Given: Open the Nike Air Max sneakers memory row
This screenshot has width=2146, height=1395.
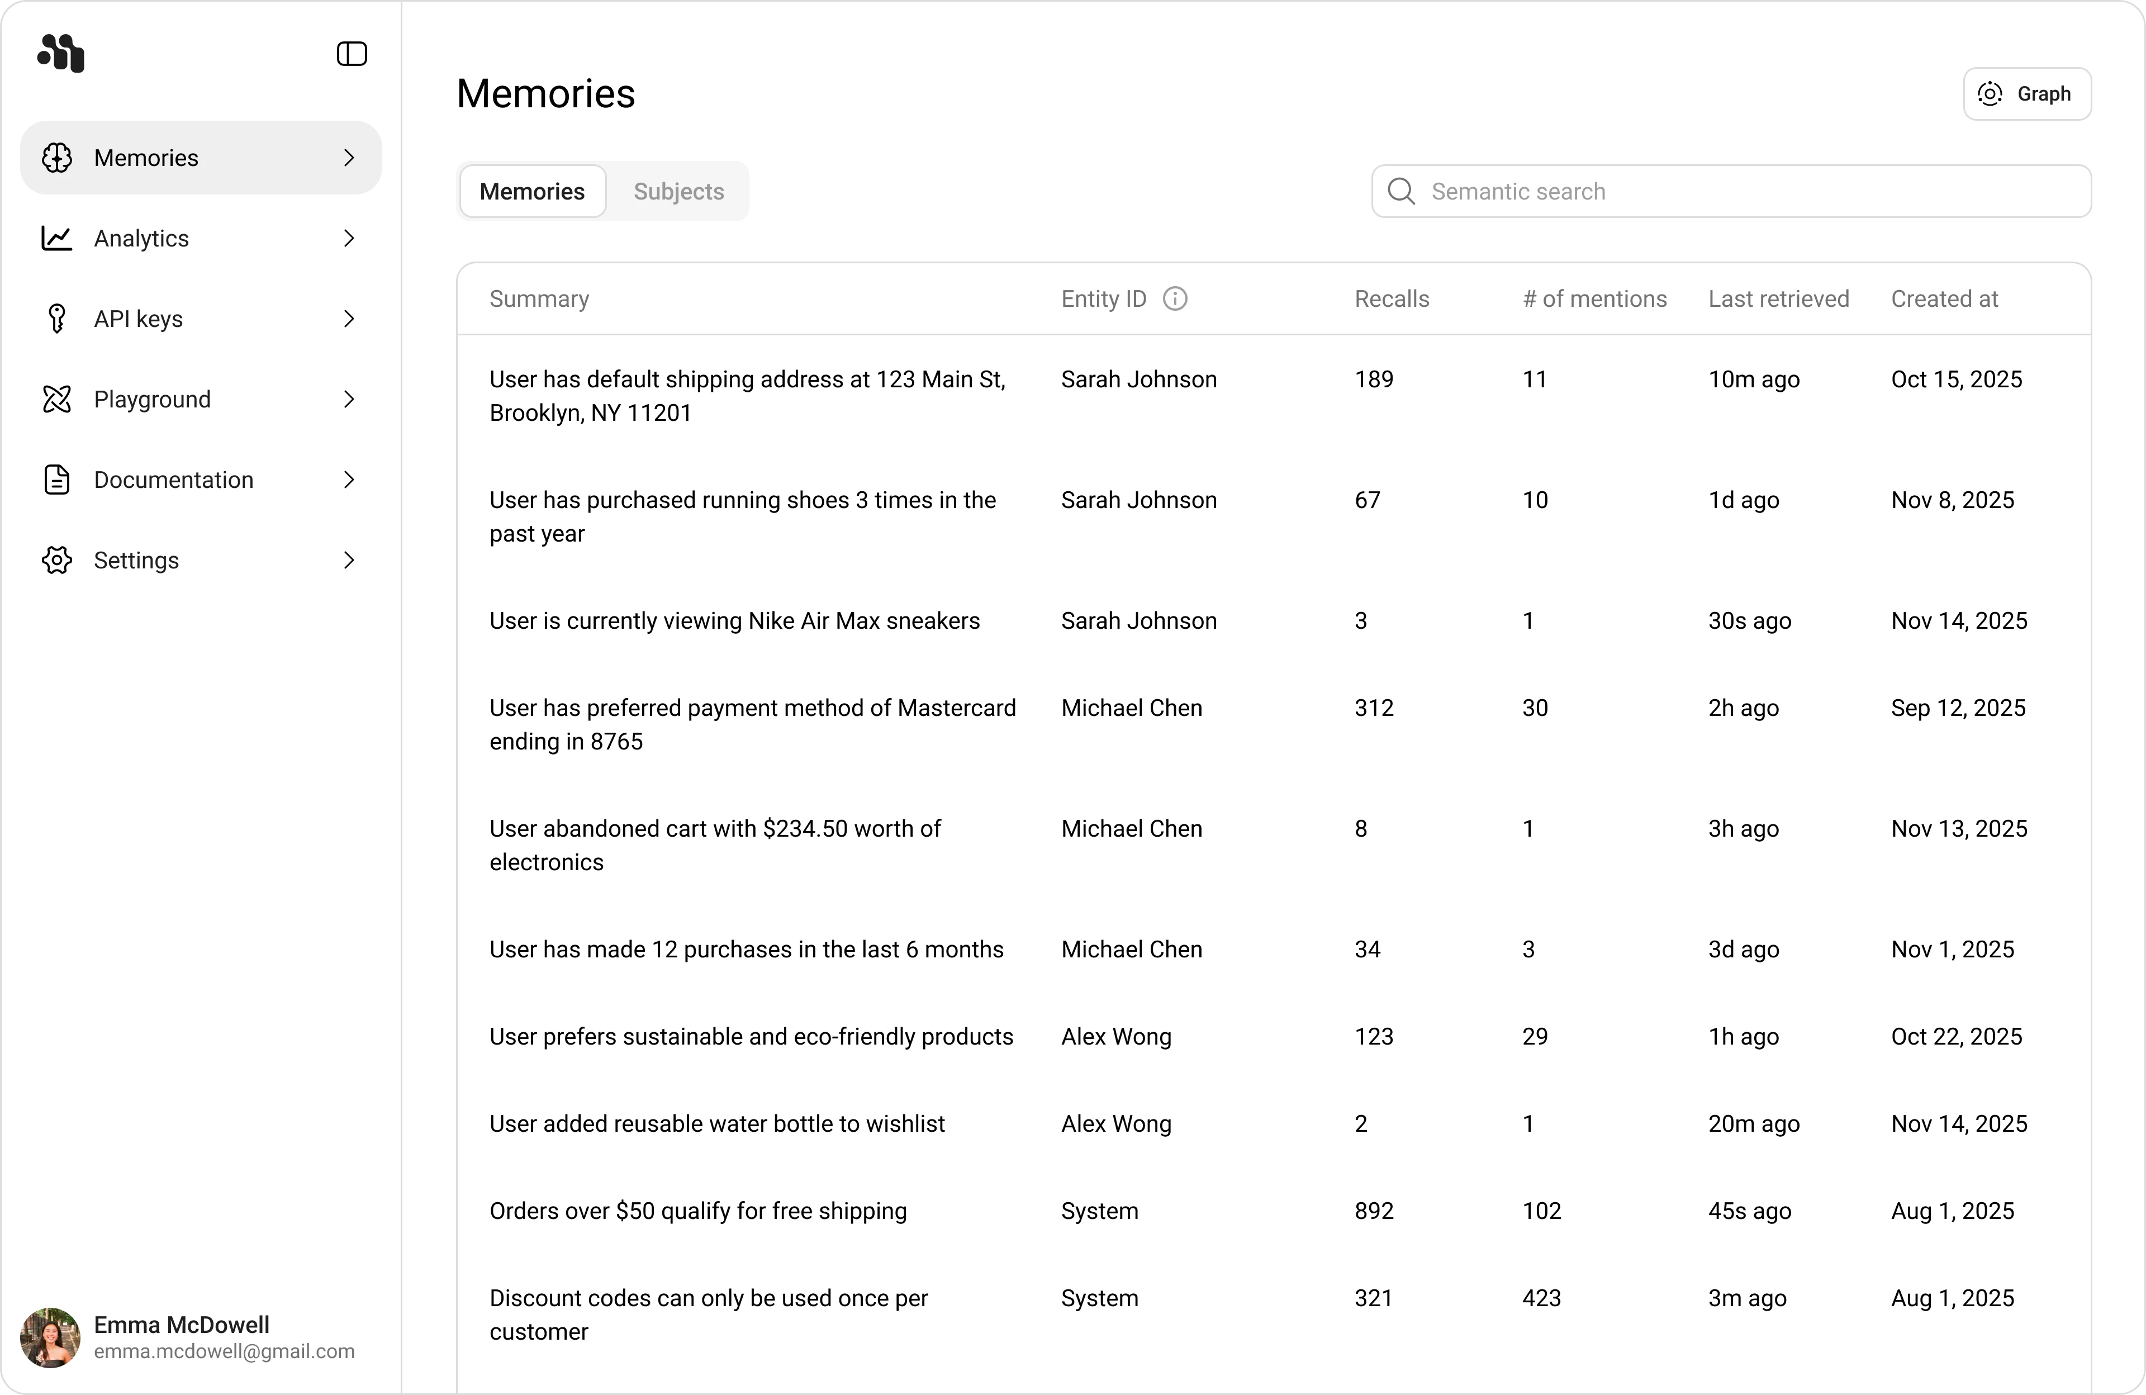Looking at the screenshot, I should click(734, 620).
